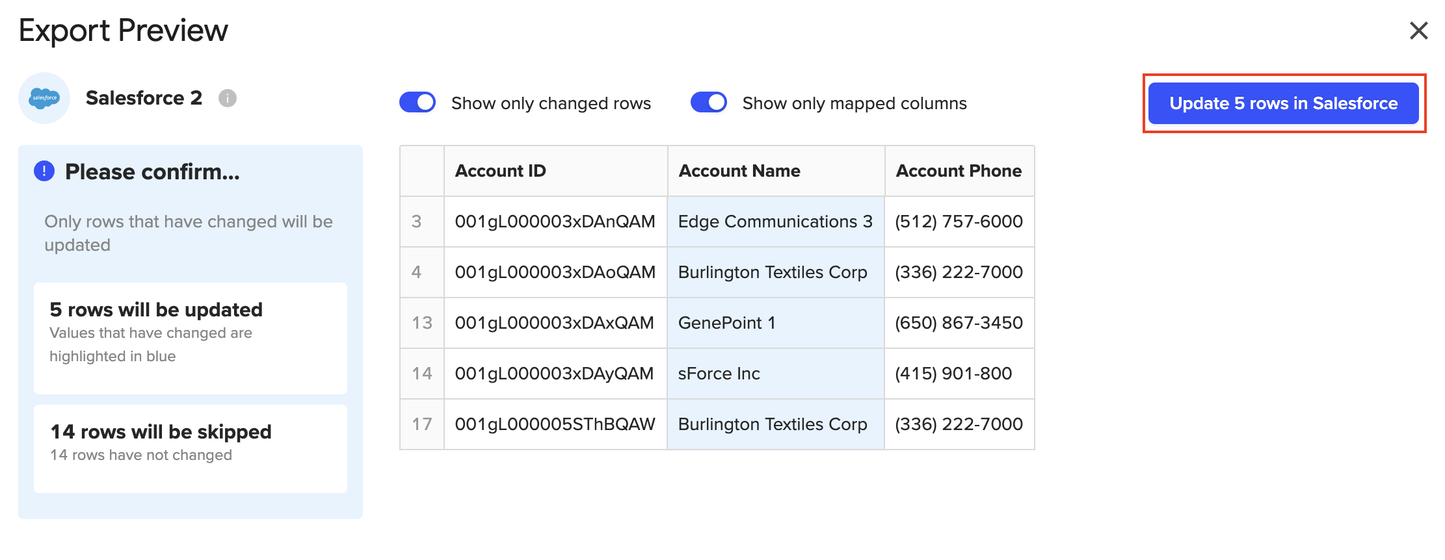
Task: Click the Account Phone column header
Action: 959,171
